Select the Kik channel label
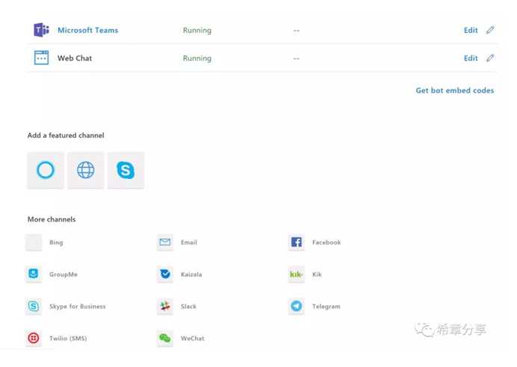 [x=317, y=275]
